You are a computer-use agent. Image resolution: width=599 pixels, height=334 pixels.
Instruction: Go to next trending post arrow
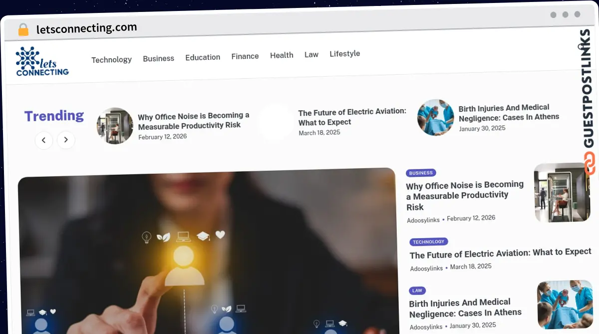point(66,140)
